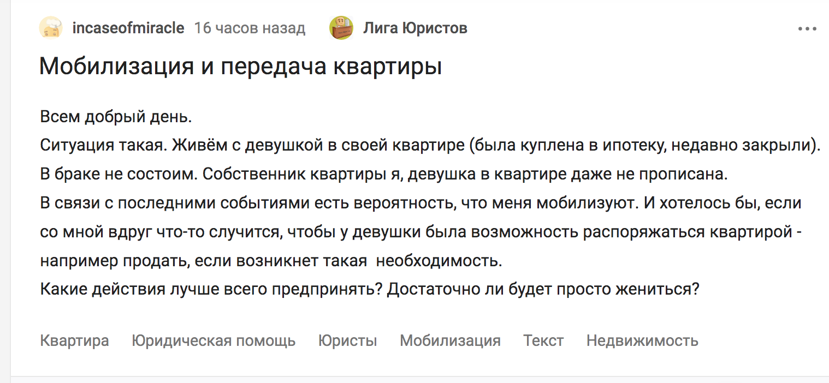
Task: Open the incaseofmiracle author profile link
Action: [128, 28]
